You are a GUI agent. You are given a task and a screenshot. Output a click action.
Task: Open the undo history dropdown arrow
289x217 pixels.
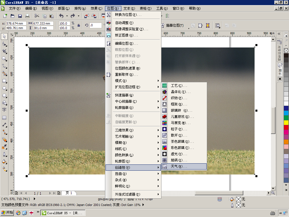[x=67, y=16]
